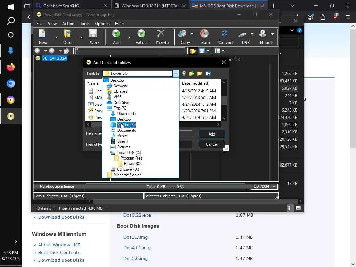Screen dimensions: 356x267
Task: Open the CD 700M media size dropdown
Action: pos(264,186)
